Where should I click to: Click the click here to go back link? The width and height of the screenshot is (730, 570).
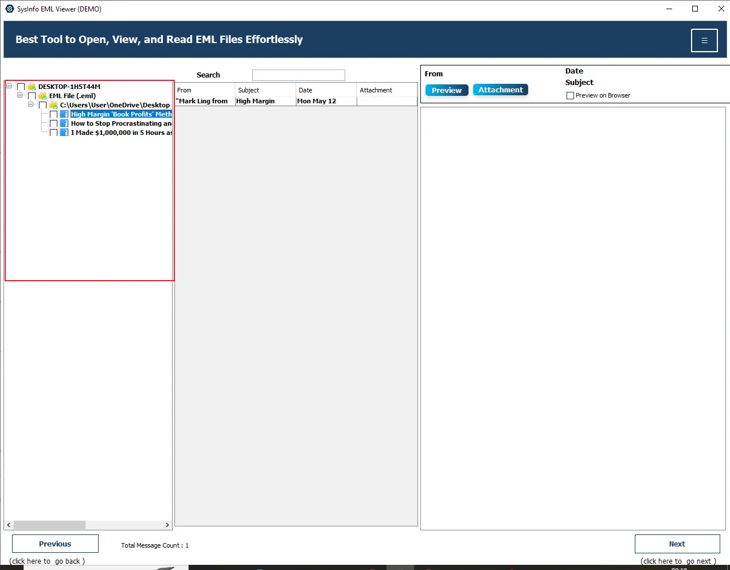click(x=48, y=561)
